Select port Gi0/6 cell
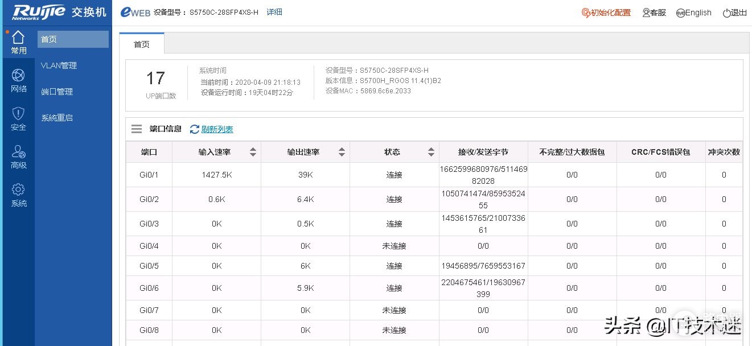Image resolution: width=752 pixels, height=346 pixels. pos(149,288)
